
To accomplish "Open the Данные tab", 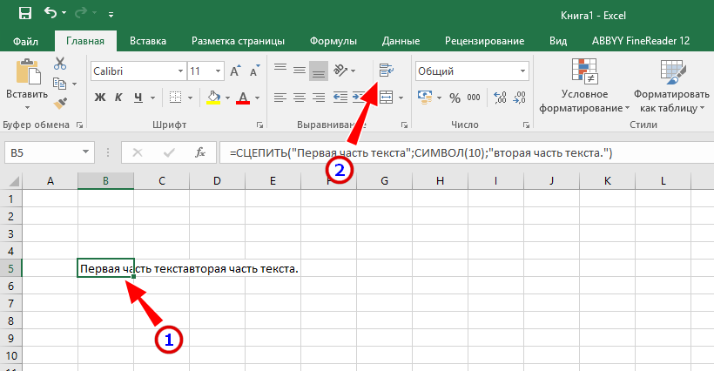I will 401,41.
